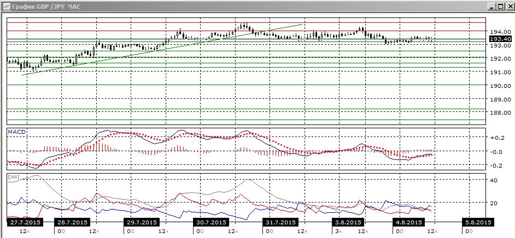Click the 40 level on DMI scale
The height and width of the screenshot is (238, 515).
(x=494, y=180)
